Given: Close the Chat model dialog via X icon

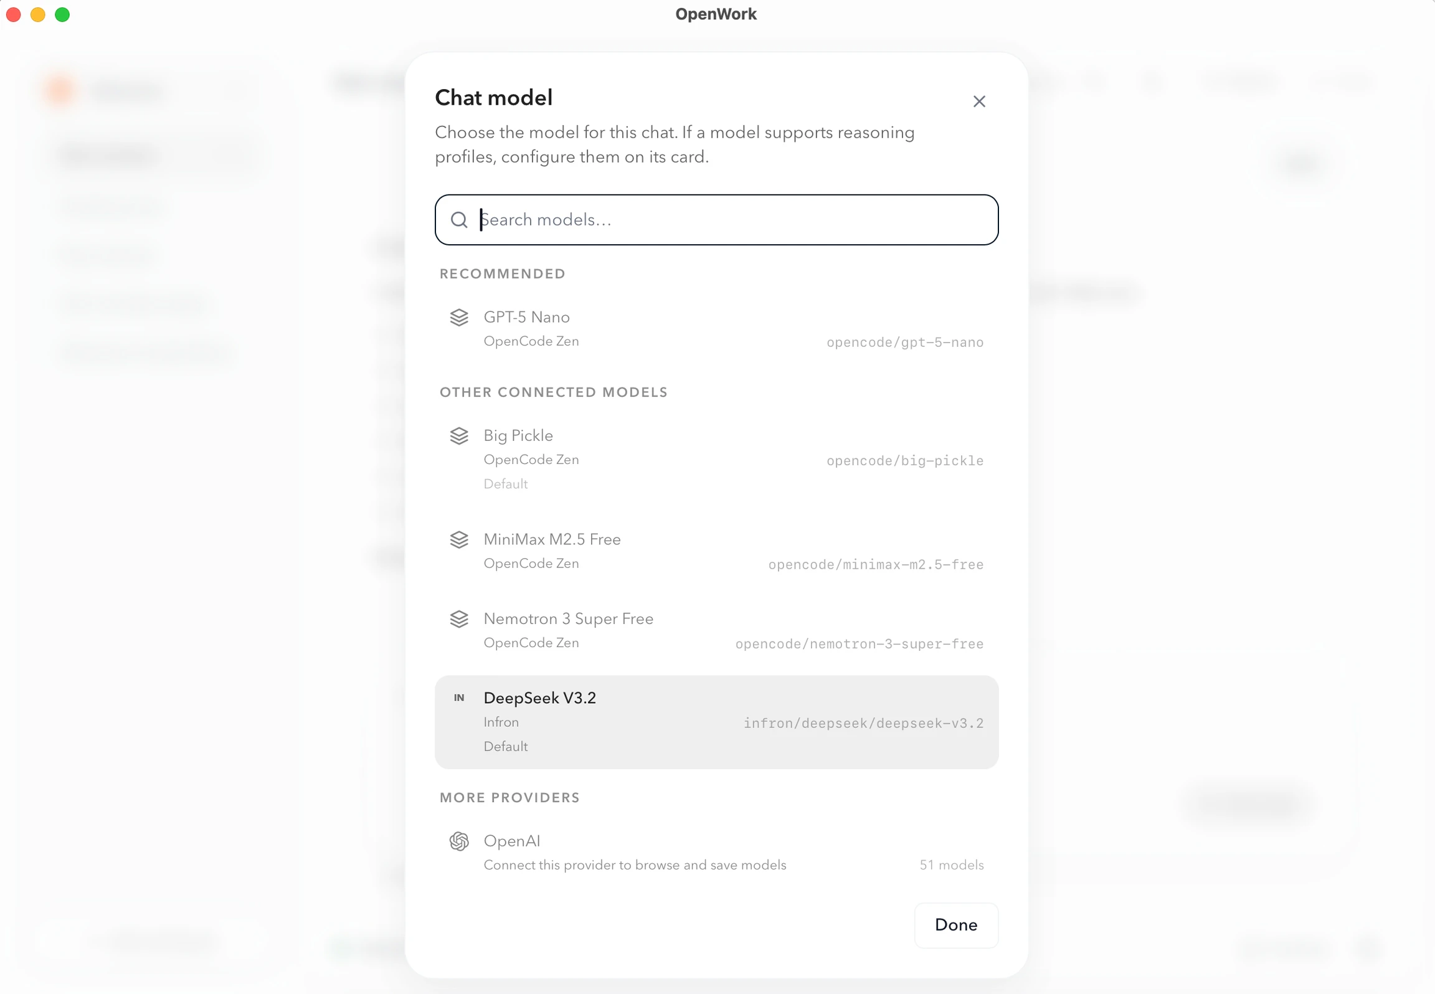Looking at the screenshot, I should [978, 101].
